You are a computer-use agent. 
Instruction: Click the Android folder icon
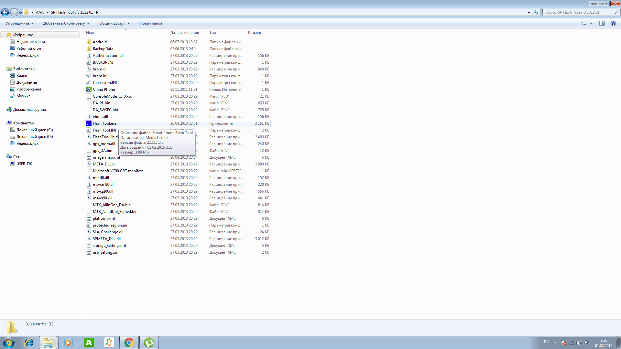click(x=89, y=42)
